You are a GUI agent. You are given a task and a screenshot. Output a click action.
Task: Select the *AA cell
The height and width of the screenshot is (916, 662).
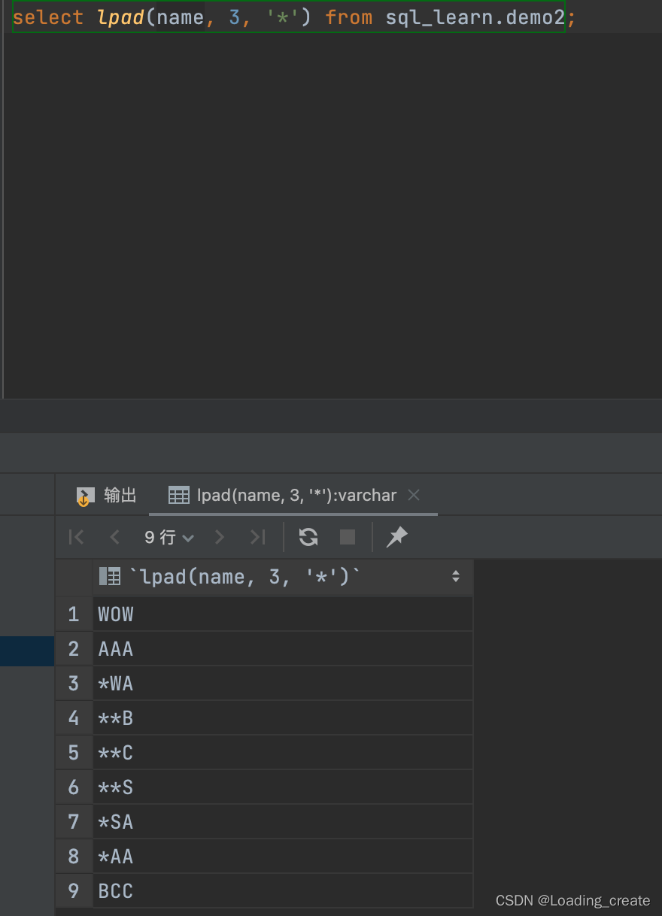click(283, 857)
